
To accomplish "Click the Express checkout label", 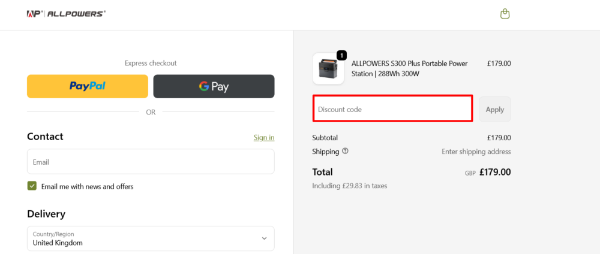I will 151,63.
